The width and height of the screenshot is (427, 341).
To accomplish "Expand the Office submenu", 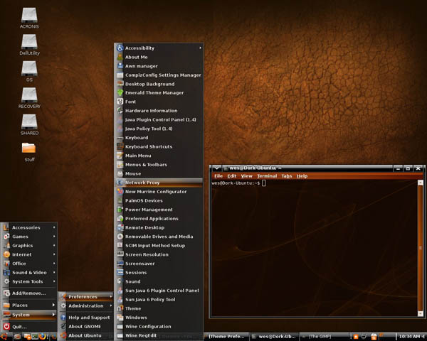I will pos(29,264).
